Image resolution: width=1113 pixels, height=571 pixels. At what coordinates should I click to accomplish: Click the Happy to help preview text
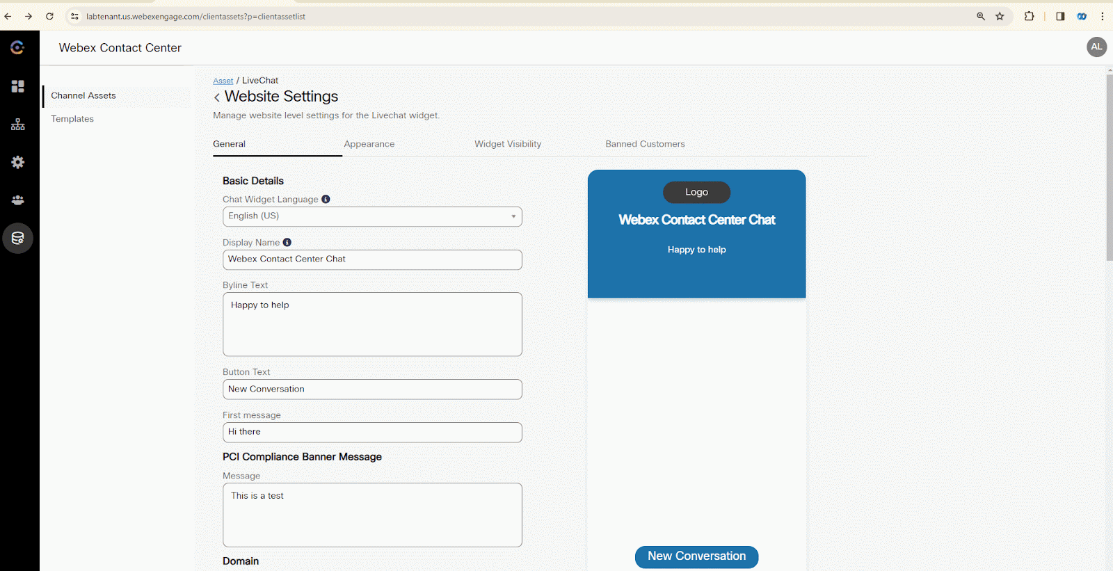(696, 250)
